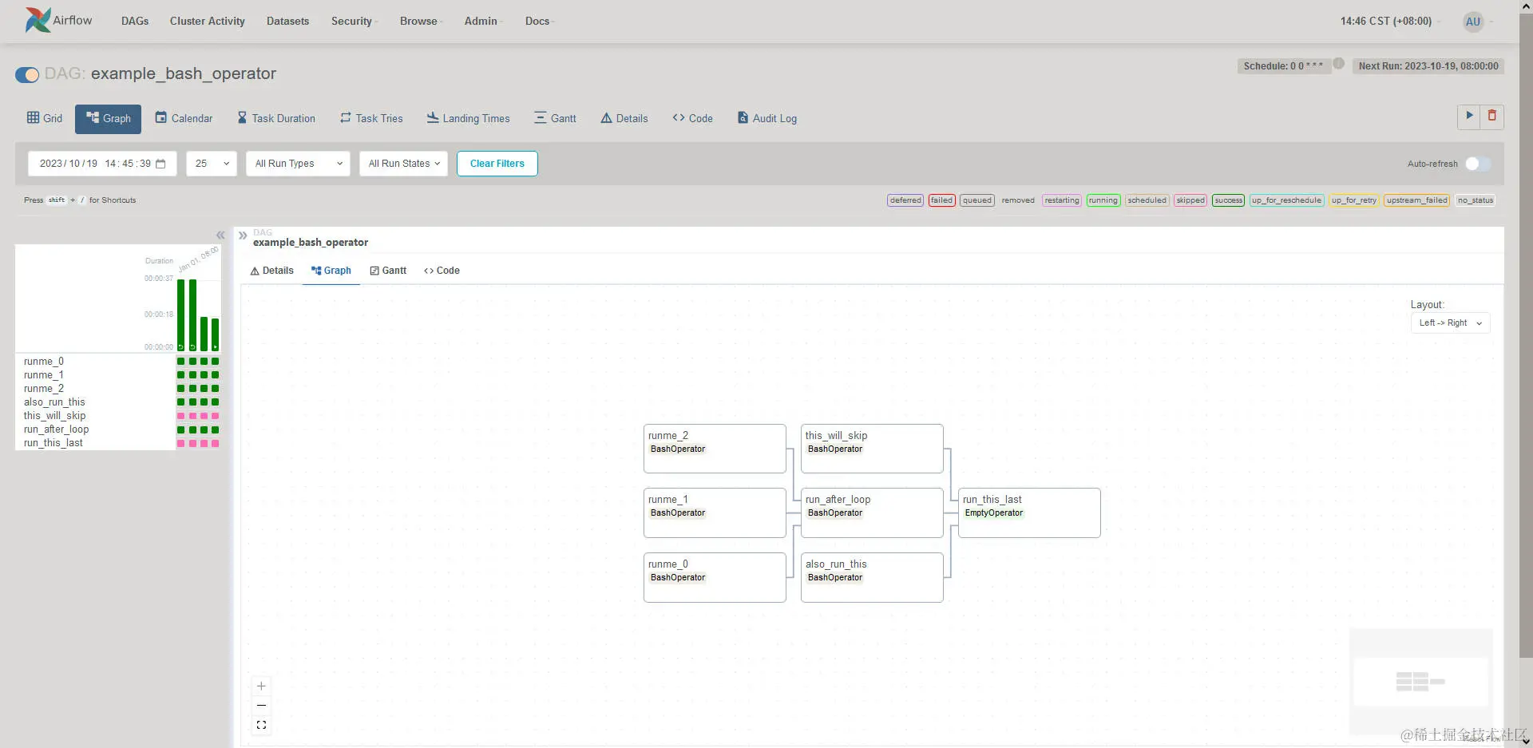Open the date picker calendar icon
The height and width of the screenshot is (748, 1533).
(160, 164)
